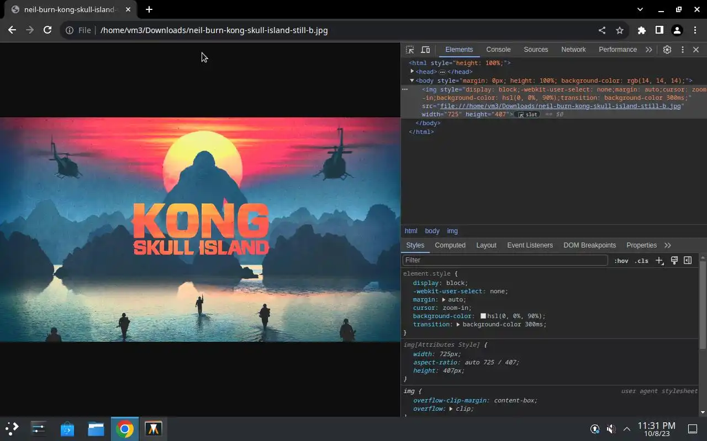Viewport: 707px width, 441px height.
Task: Open the application launcher in taskbar
Action: (x=12, y=429)
